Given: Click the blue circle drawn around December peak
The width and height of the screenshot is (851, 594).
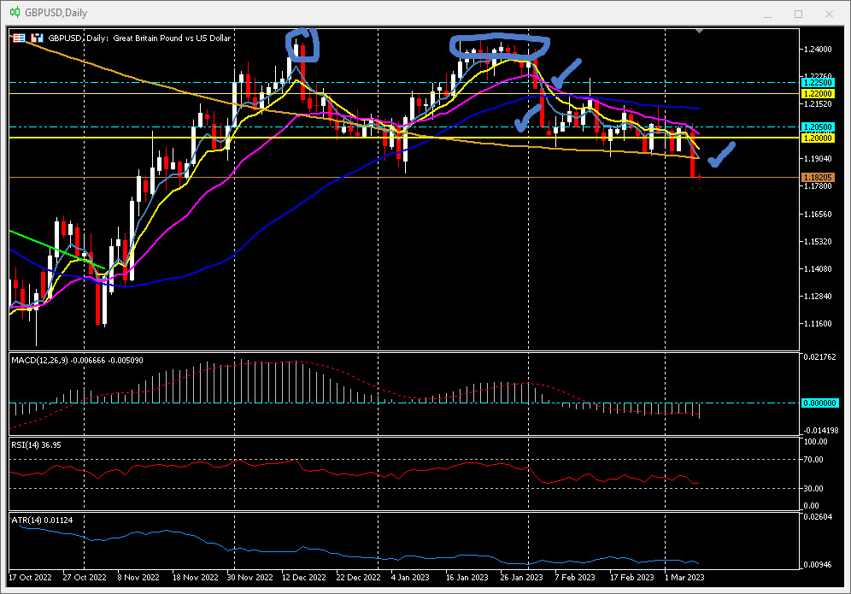Looking at the screenshot, I should click(304, 46).
